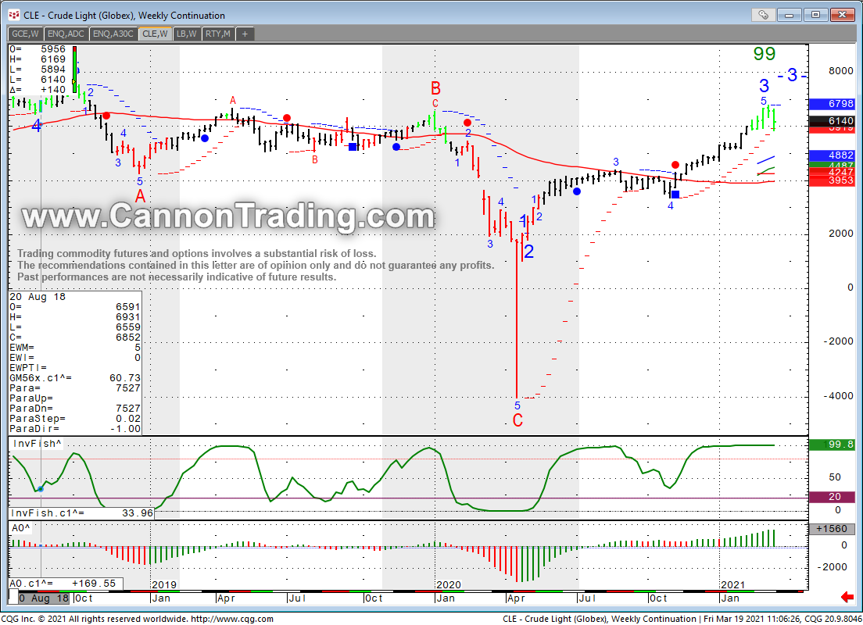This screenshot has width=863, height=625.
Task: Click the green 99 indicator label
Action: point(764,54)
